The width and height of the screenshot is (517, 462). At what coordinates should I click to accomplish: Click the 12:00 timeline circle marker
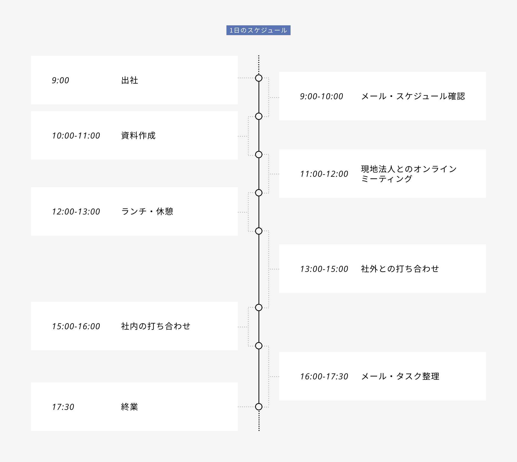258,193
